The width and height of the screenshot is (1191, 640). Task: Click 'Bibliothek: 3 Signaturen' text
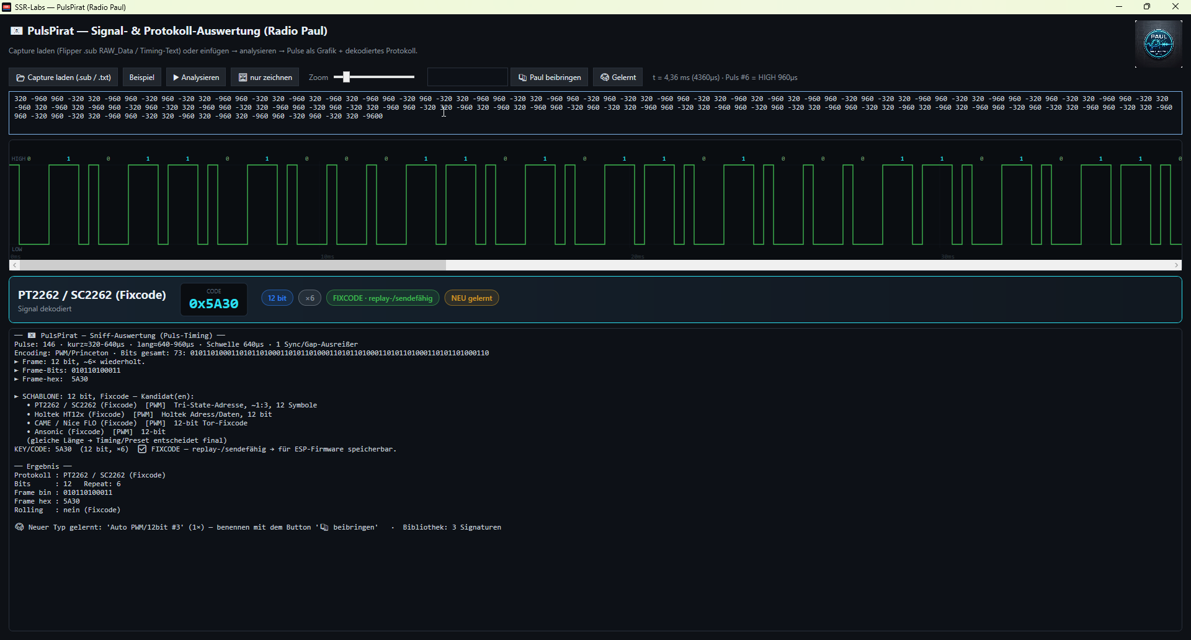[x=452, y=527]
